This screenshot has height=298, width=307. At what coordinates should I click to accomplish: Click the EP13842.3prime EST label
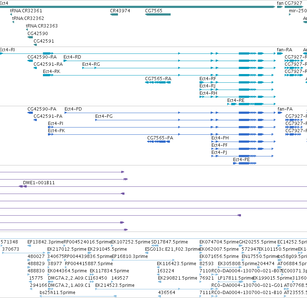(x=45, y=242)
